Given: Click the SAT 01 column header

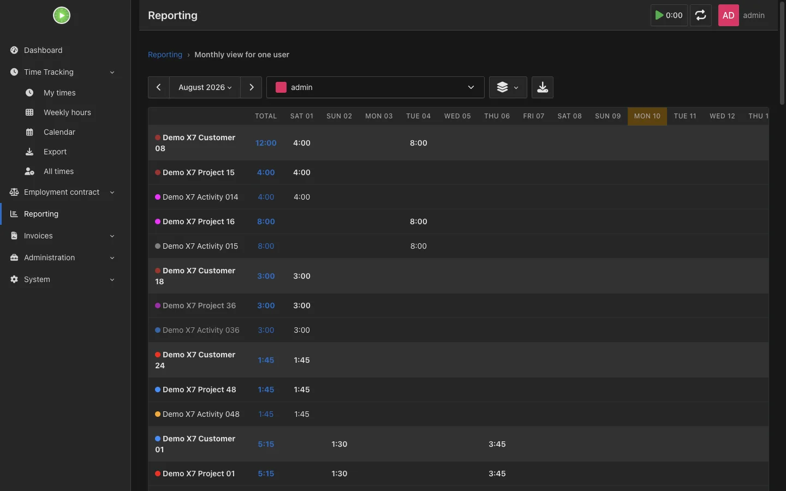Looking at the screenshot, I should click(302, 116).
